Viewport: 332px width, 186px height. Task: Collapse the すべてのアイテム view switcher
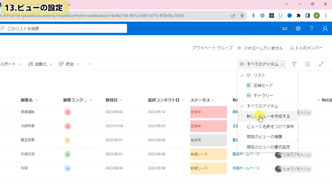262,64
